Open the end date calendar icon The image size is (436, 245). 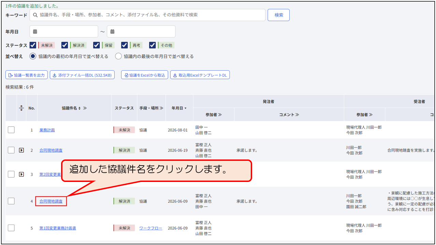[x=112, y=32]
